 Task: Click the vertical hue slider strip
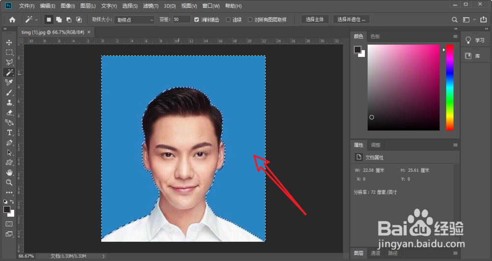(x=450, y=87)
